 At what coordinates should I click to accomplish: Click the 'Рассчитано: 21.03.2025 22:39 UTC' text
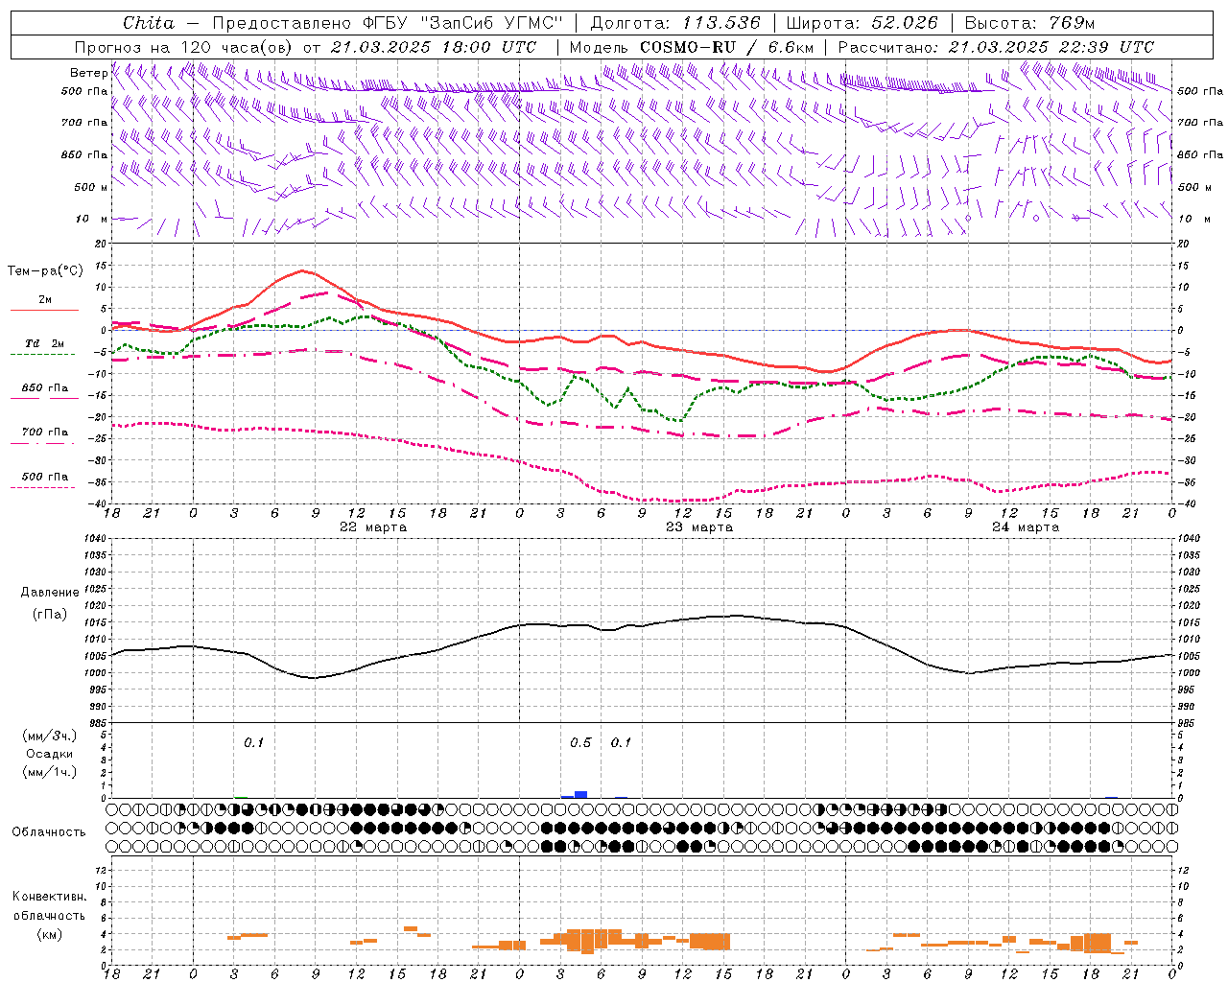pyautogui.click(x=996, y=47)
